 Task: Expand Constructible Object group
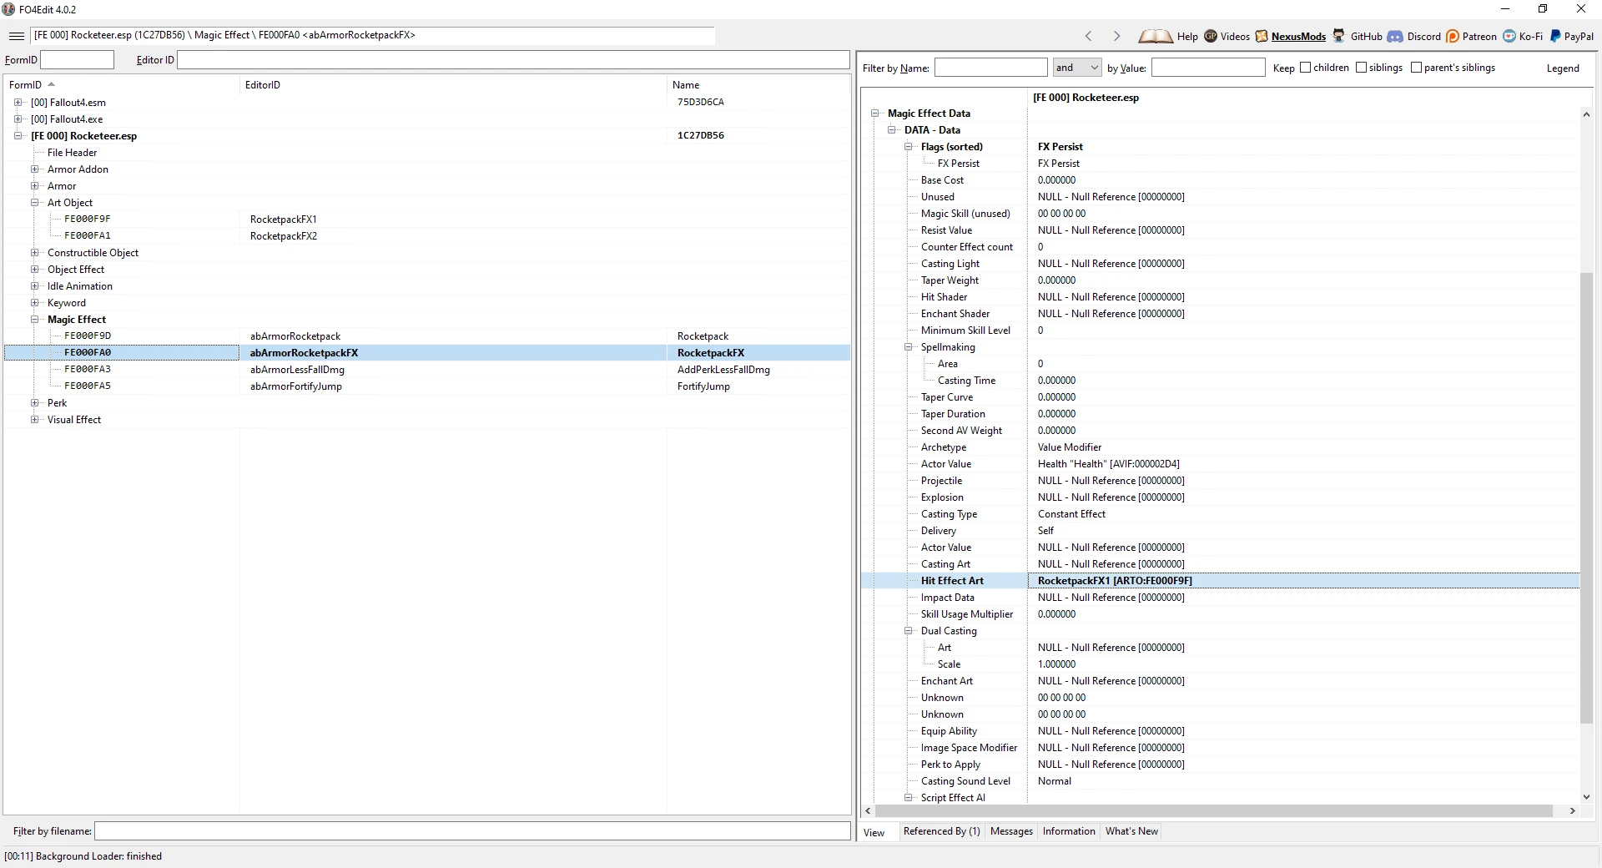pyautogui.click(x=34, y=253)
